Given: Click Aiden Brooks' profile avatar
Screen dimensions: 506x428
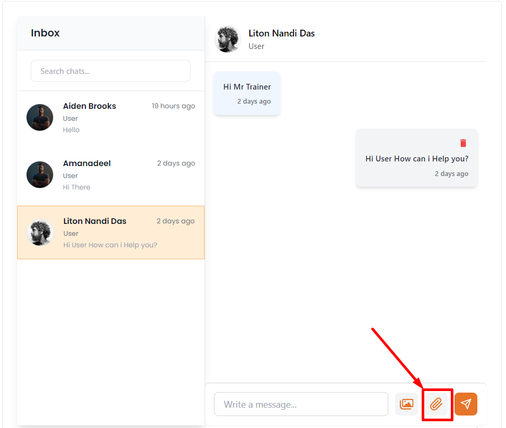Looking at the screenshot, I should point(40,117).
